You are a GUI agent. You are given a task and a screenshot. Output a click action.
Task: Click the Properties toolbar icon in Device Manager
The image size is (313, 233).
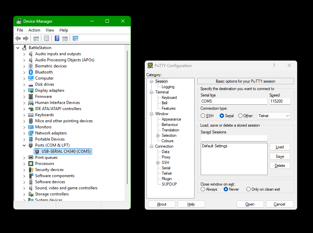46,38
